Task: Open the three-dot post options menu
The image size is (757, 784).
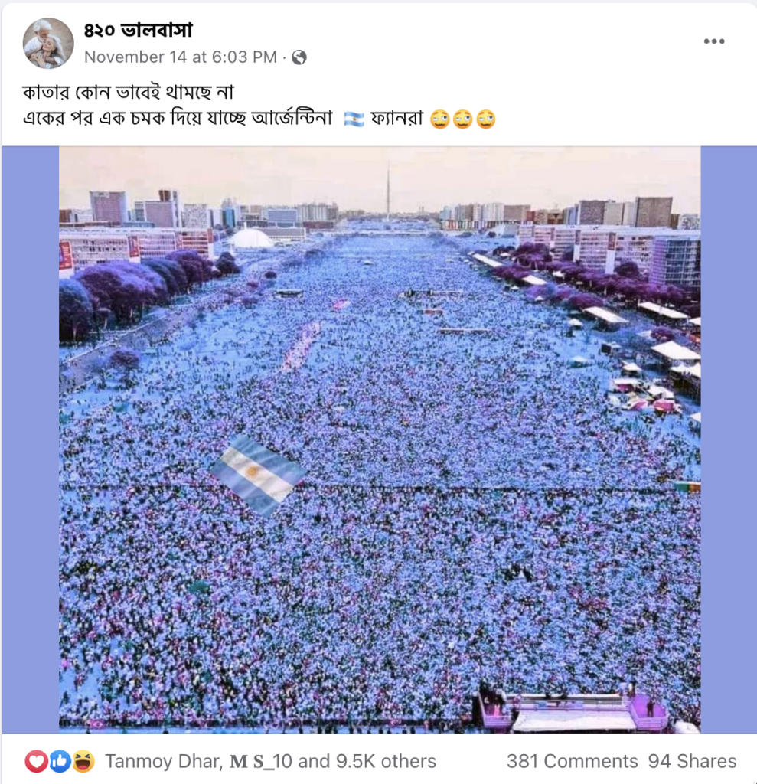Action: tap(714, 41)
